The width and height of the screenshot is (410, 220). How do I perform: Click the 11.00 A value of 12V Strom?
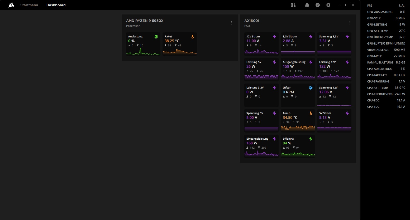[x=253, y=41]
